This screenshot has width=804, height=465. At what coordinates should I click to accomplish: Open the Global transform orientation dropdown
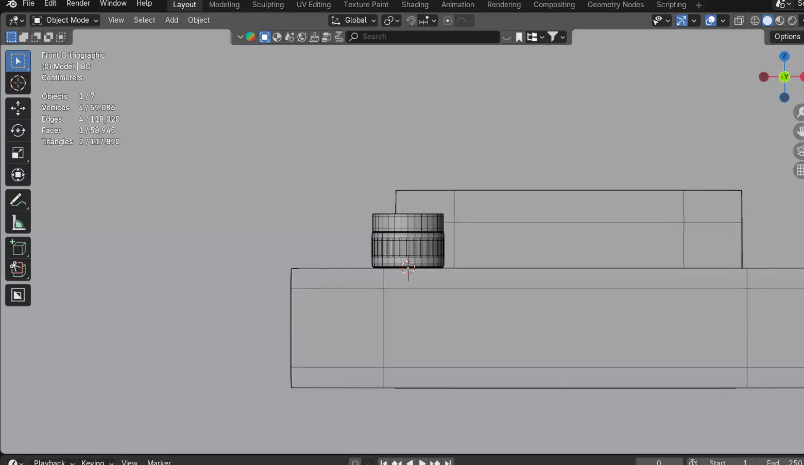click(x=353, y=21)
